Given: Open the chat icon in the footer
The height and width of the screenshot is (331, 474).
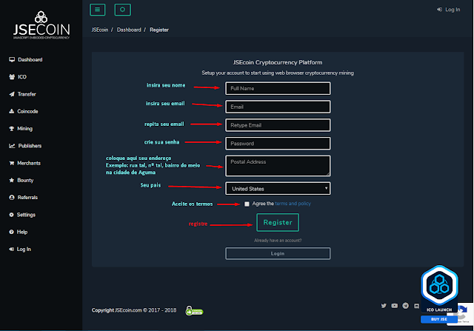Looking at the screenshot, I should coord(416,306).
